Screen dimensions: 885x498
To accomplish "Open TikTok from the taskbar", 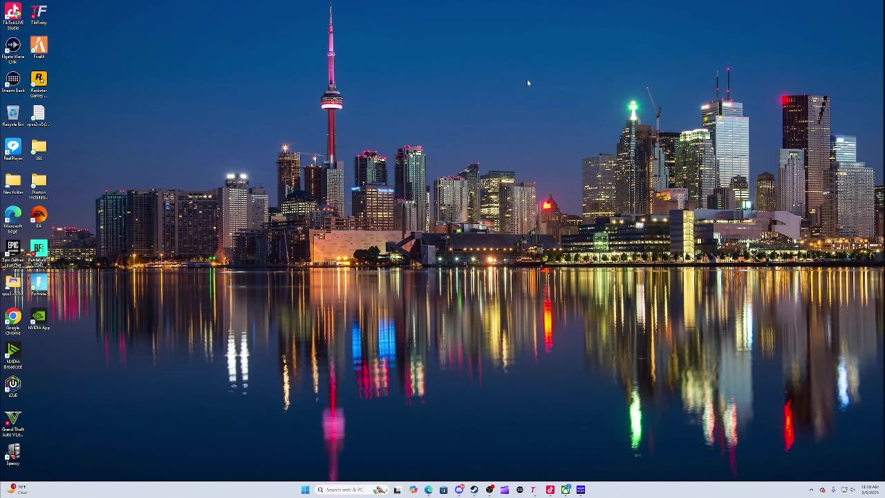I will (550, 490).
